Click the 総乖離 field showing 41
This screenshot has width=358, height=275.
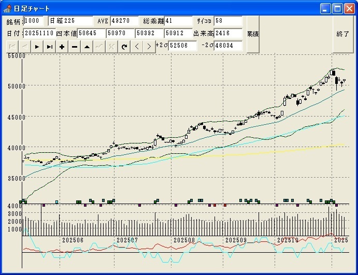click(x=178, y=21)
